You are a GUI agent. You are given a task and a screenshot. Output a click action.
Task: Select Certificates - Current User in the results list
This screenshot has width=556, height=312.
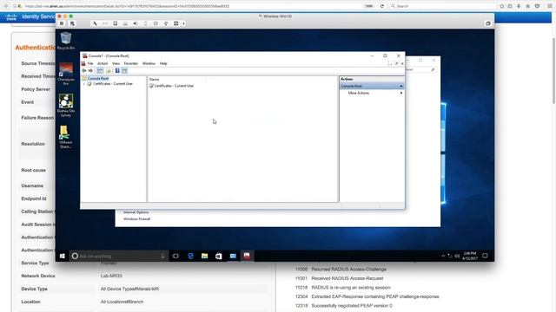[x=174, y=86]
